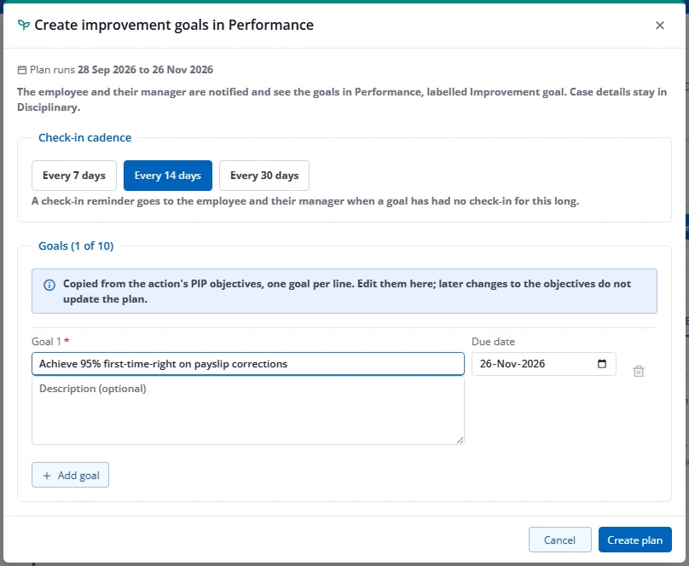
Task: Click the Check-in cadence section heading
Action: (x=84, y=138)
